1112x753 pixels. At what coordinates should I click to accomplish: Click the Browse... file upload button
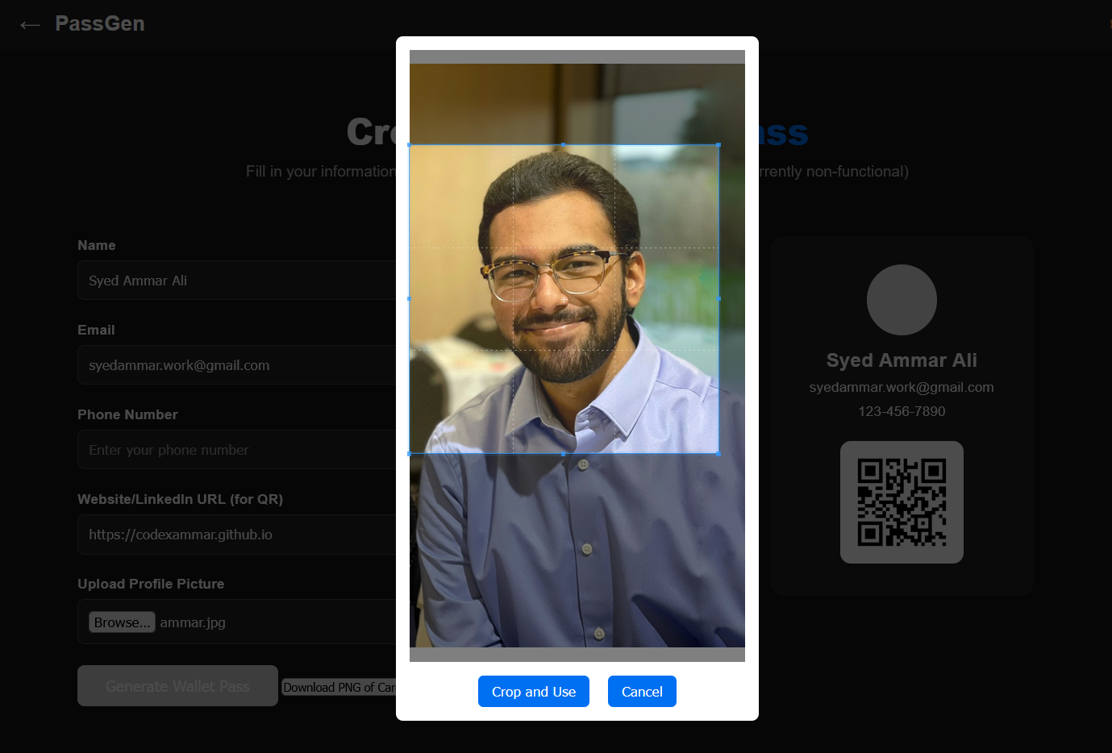(x=122, y=622)
